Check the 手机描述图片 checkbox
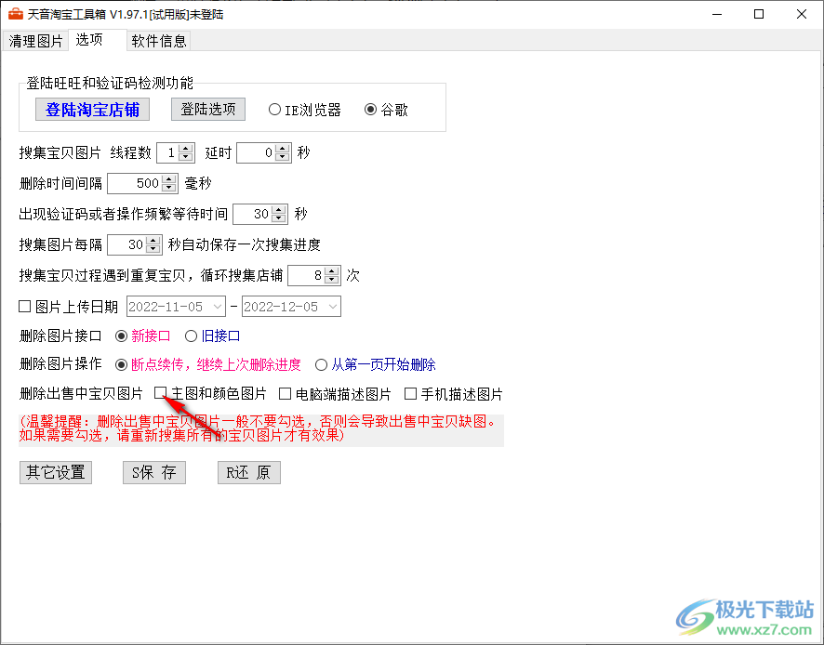 (410, 393)
